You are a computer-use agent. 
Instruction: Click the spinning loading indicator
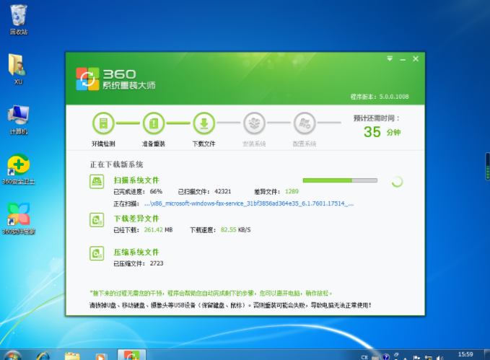[x=397, y=182]
